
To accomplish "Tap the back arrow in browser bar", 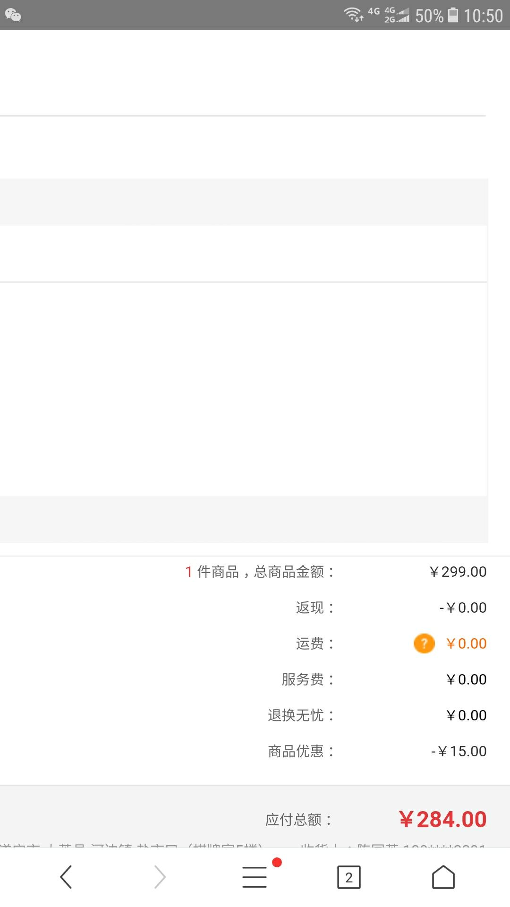I will (x=66, y=876).
